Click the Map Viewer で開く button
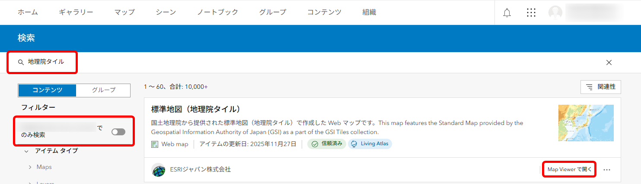This screenshot has width=641, height=184. [569, 169]
